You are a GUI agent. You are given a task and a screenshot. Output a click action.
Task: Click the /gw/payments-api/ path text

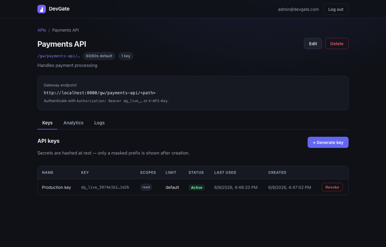coord(59,56)
